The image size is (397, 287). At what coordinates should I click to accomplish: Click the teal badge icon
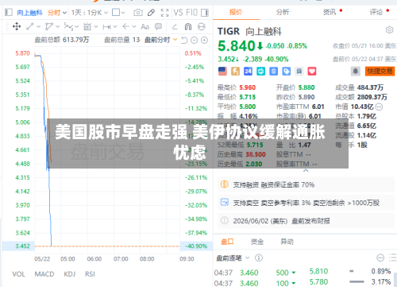point(260,71)
